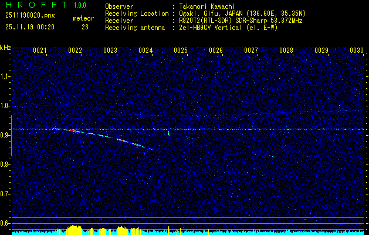The image size is (369, 235).
Task: Click the 0021 time marker
Action: (40, 51)
